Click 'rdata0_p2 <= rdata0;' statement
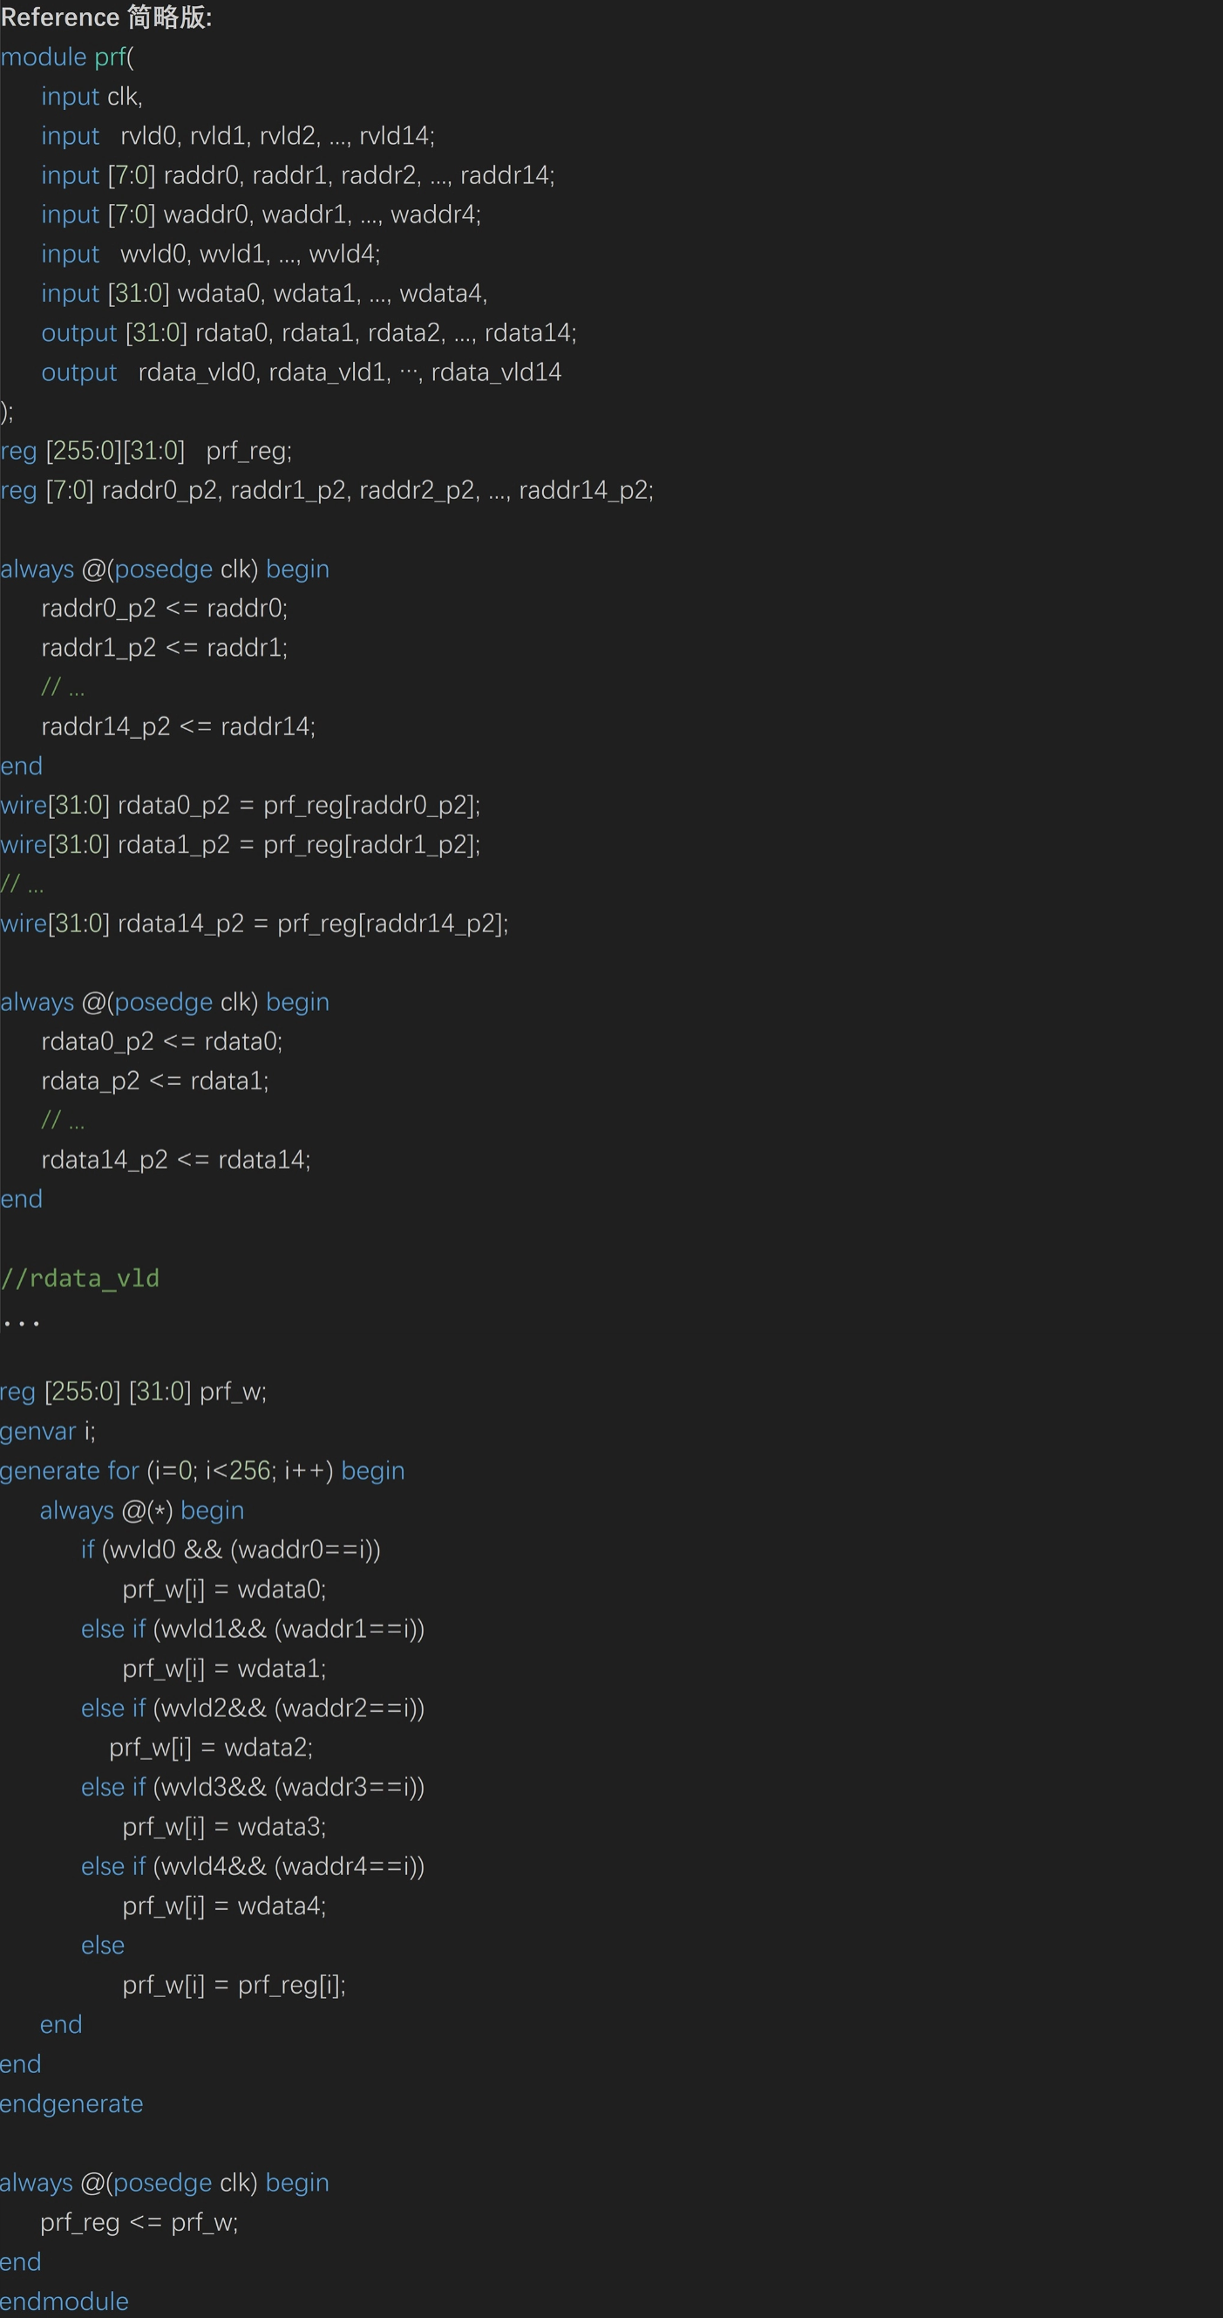Viewport: 1223px width, 2318px height. pyautogui.click(x=162, y=1042)
